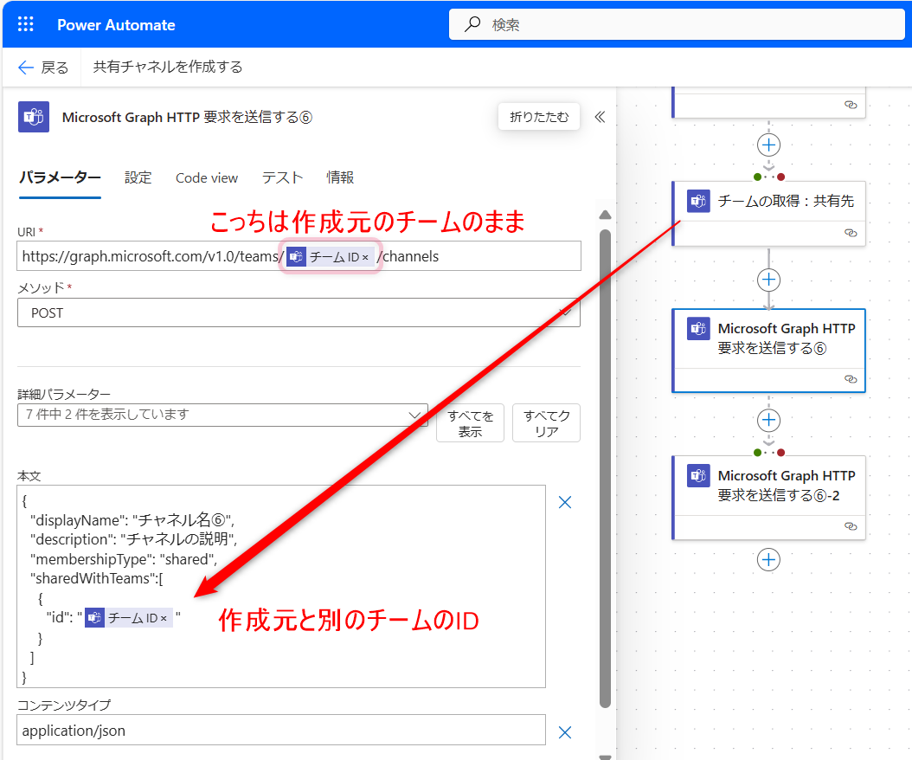Click Teams icon on 要求を送信する⑥ card
912x760 pixels.
pyautogui.click(x=698, y=329)
